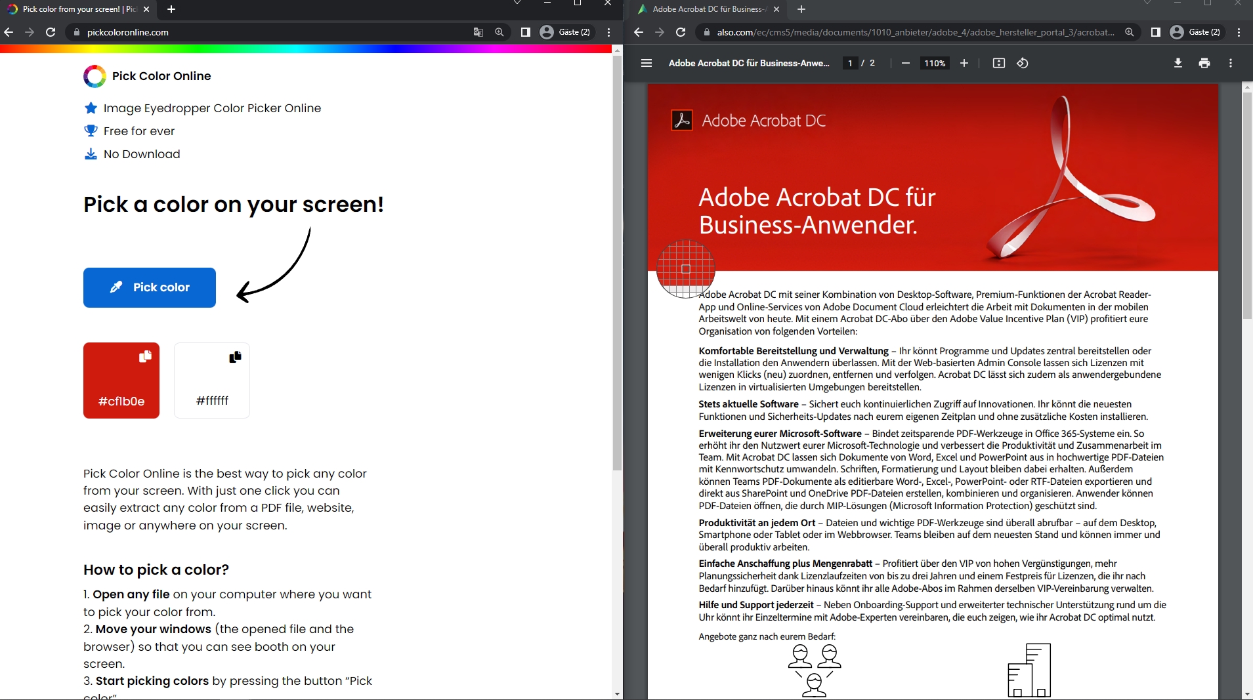Print the PDF document
Screen dimensions: 1253x700
click(1204, 63)
